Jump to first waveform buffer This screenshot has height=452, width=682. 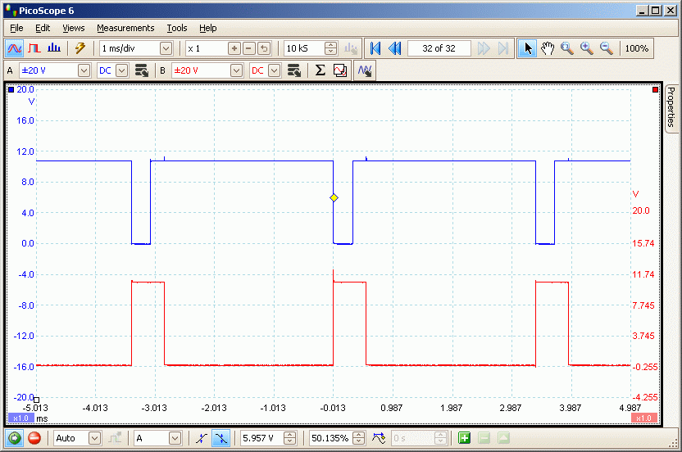[x=375, y=48]
